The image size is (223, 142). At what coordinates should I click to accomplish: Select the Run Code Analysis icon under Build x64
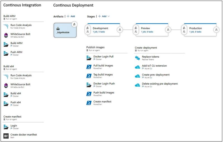tap(6, 77)
